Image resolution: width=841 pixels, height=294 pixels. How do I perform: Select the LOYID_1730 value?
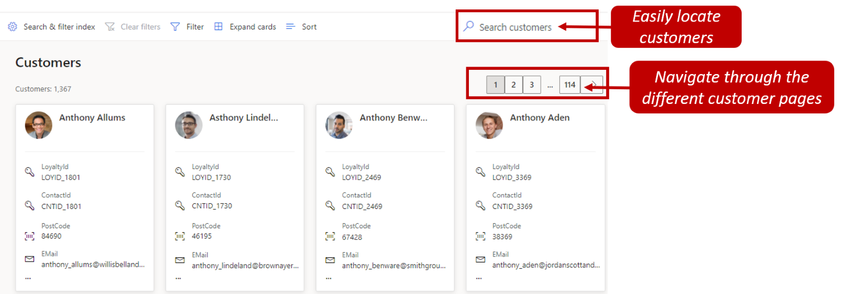(x=211, y=177)
